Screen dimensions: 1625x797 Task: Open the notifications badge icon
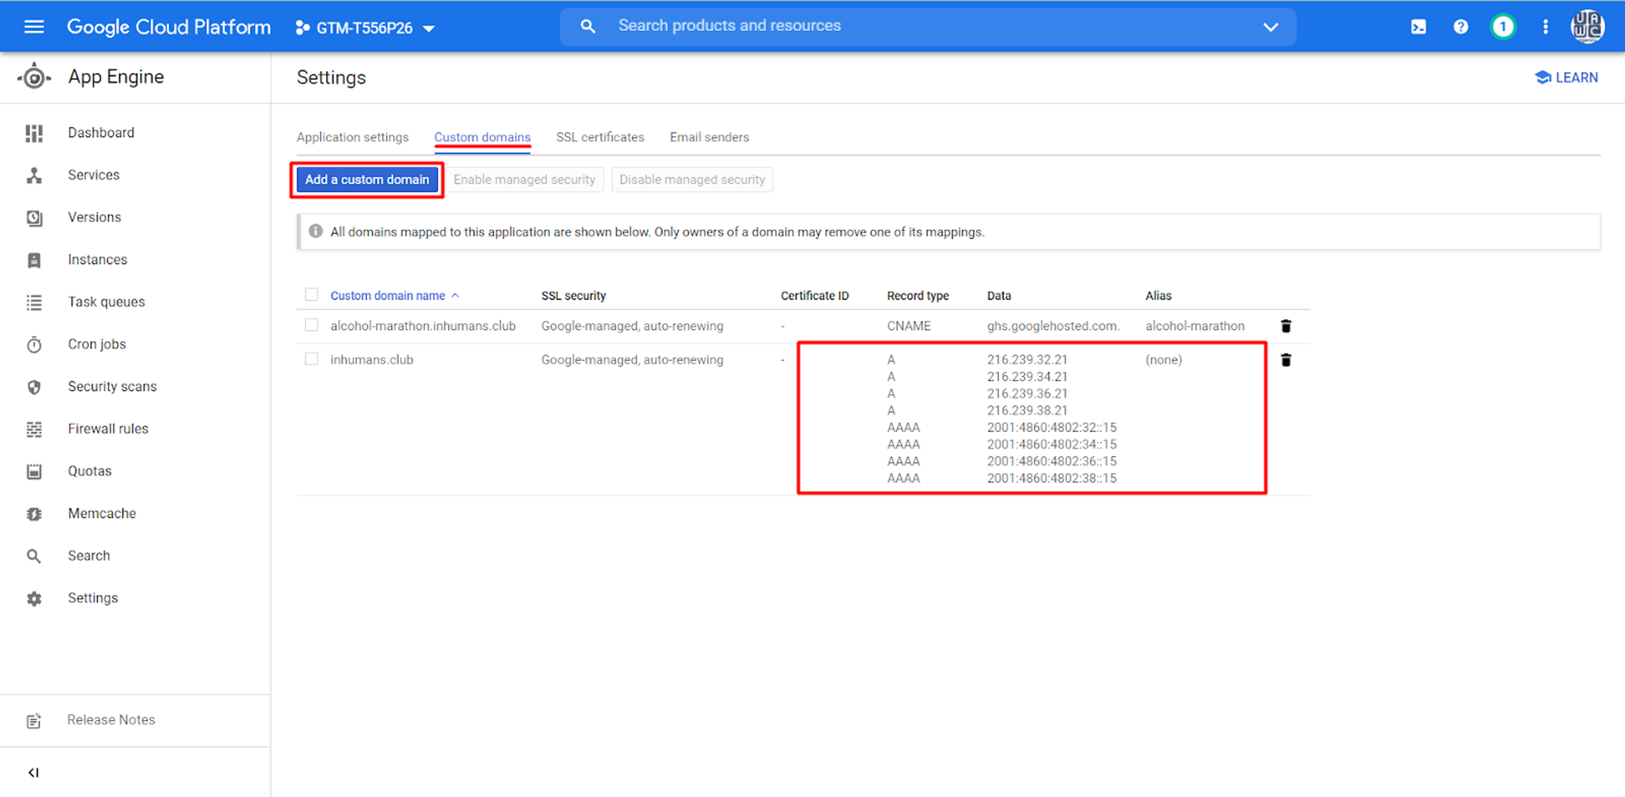point(1502,27)
